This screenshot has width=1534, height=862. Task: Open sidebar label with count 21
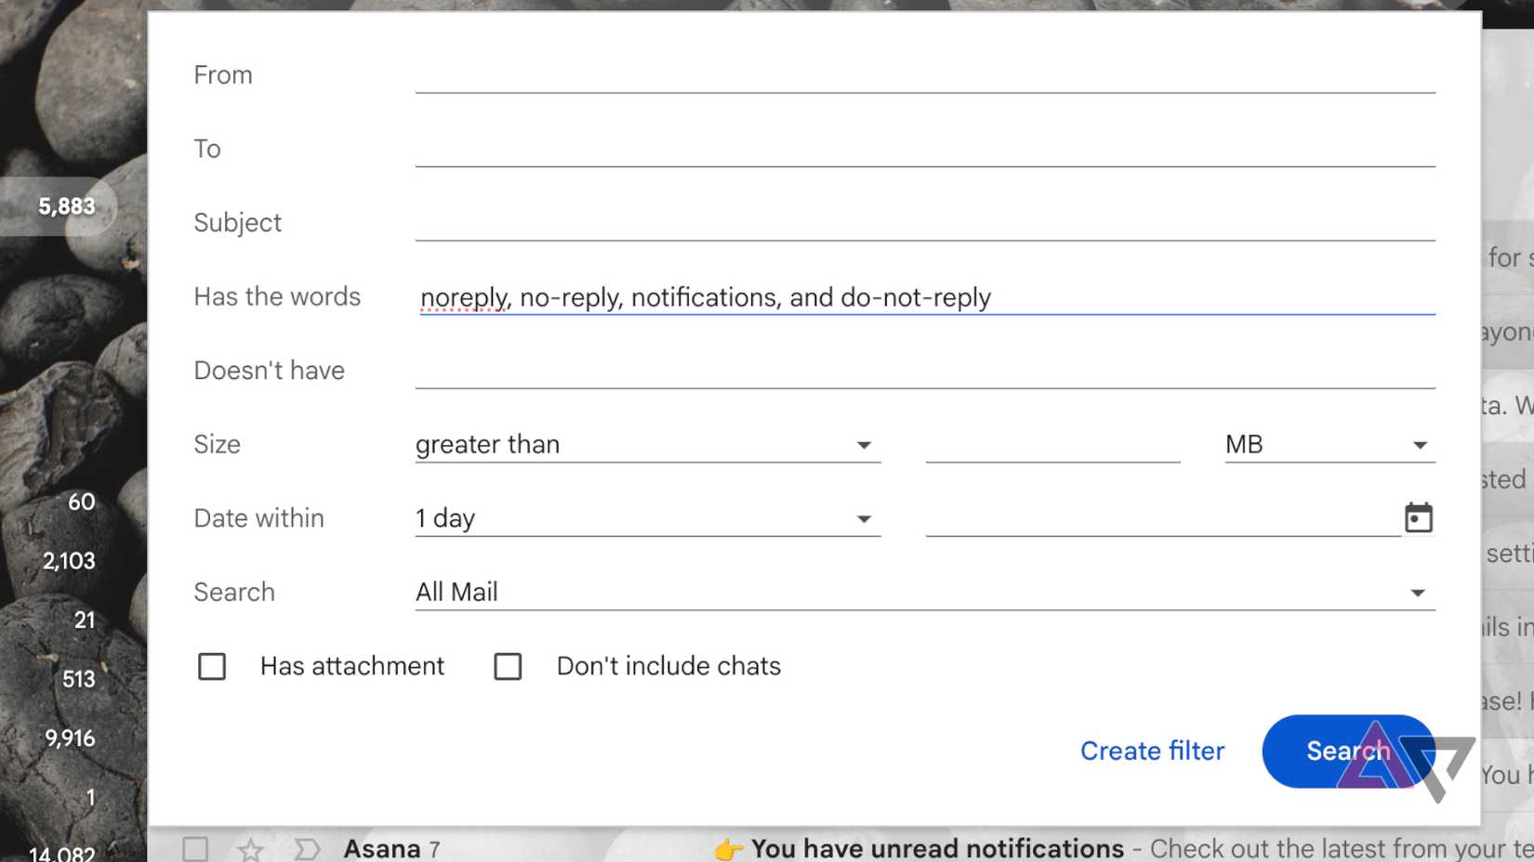coord(84,620)
